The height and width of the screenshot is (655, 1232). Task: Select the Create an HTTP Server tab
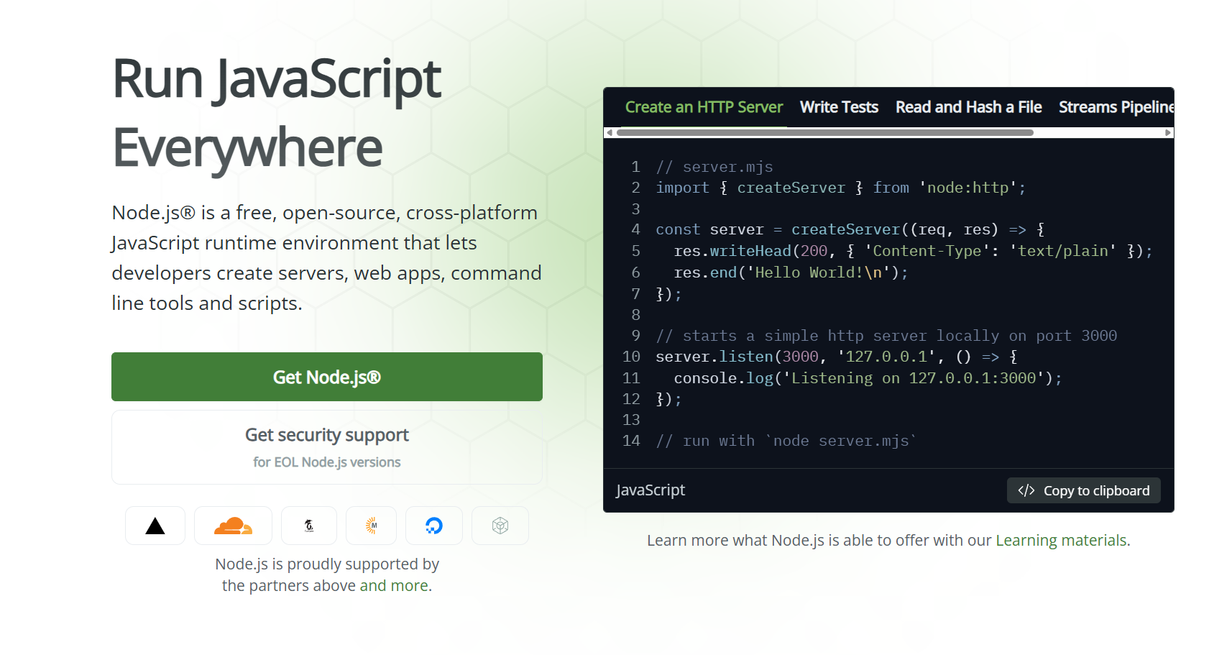pyautogui.click(x=704, y=107)
